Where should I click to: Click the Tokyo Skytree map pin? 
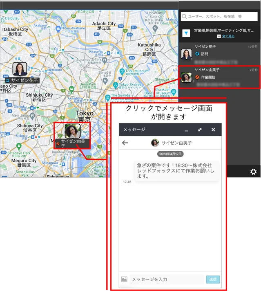pos(116,85)
